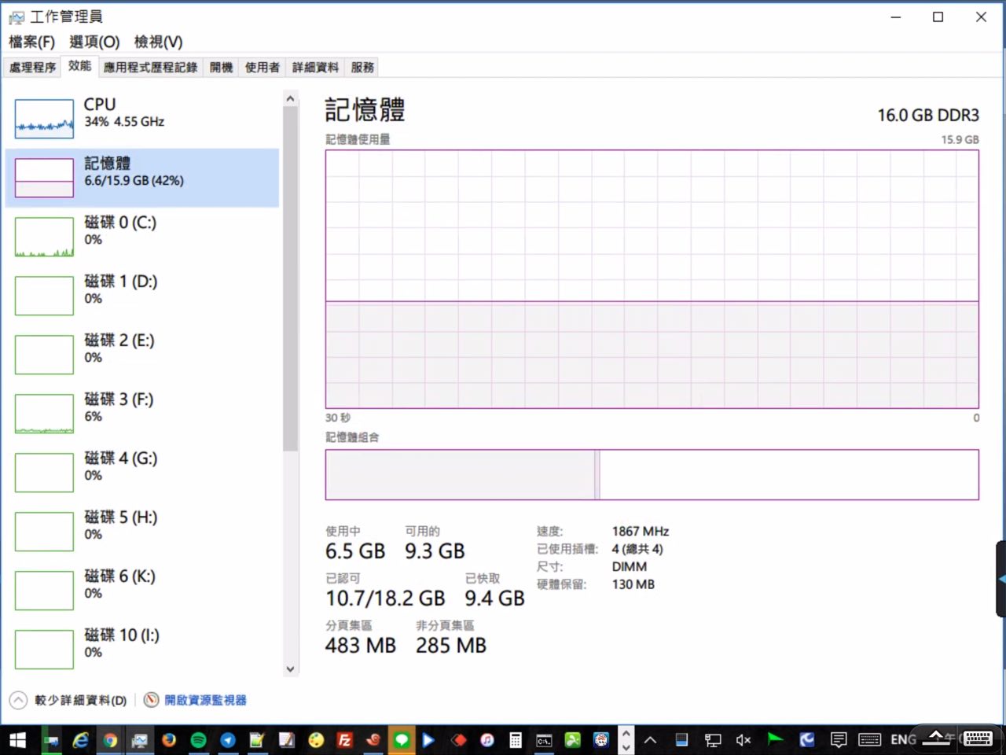
Task: Click the Windows Start button
Action: pyautogui.click(x=17, y=740)
